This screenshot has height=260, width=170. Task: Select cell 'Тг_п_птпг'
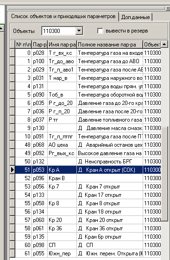tap(62, 136)
